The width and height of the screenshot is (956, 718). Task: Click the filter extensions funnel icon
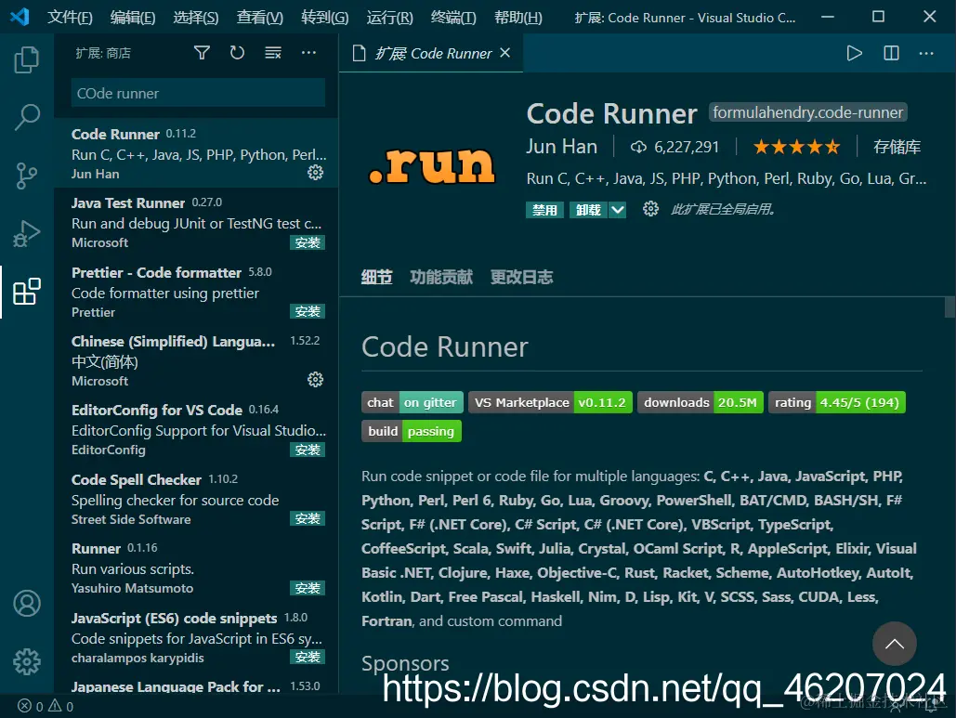coord(202,53)
